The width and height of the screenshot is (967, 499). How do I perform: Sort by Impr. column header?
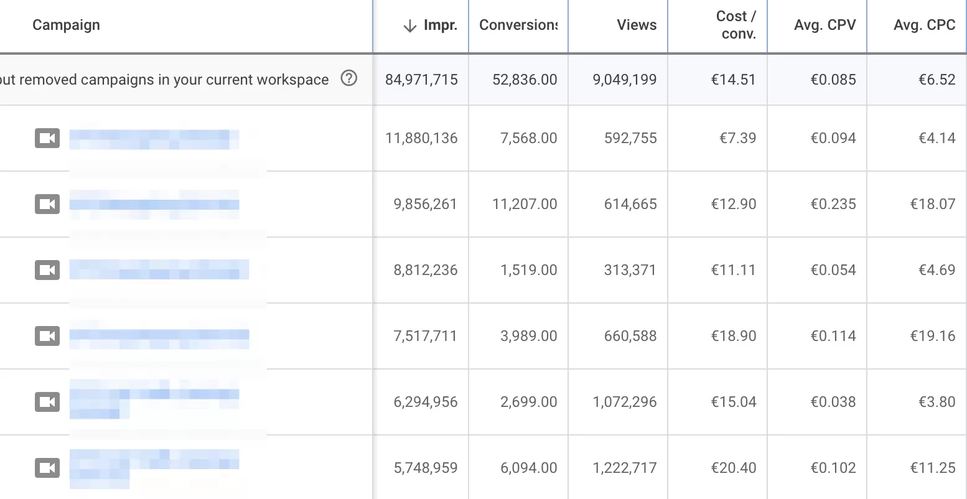click(441, 25)
